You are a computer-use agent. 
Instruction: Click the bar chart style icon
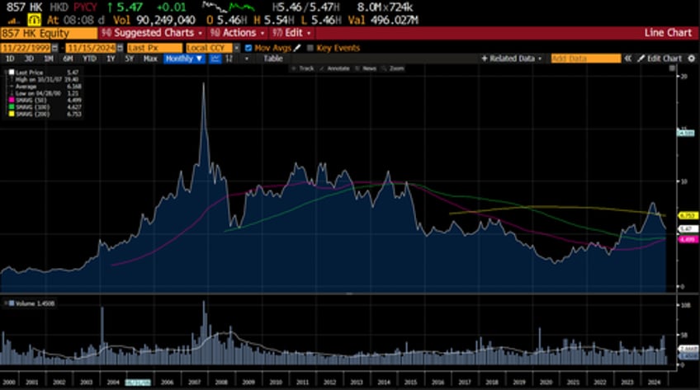[x=229, y=59]
